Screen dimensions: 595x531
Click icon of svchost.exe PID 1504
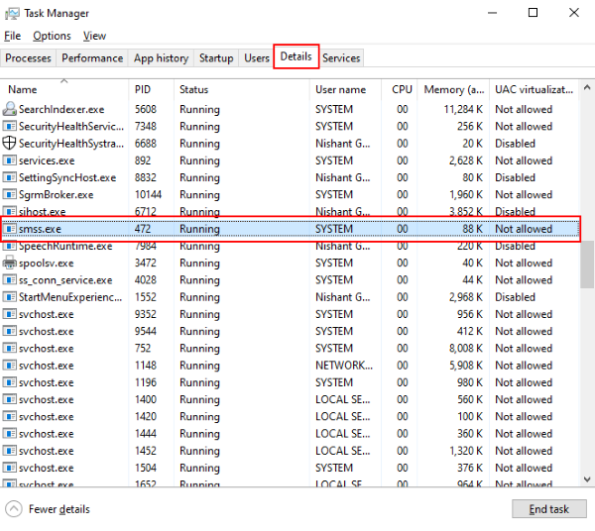pyautogui.click(x=10, y=468)
